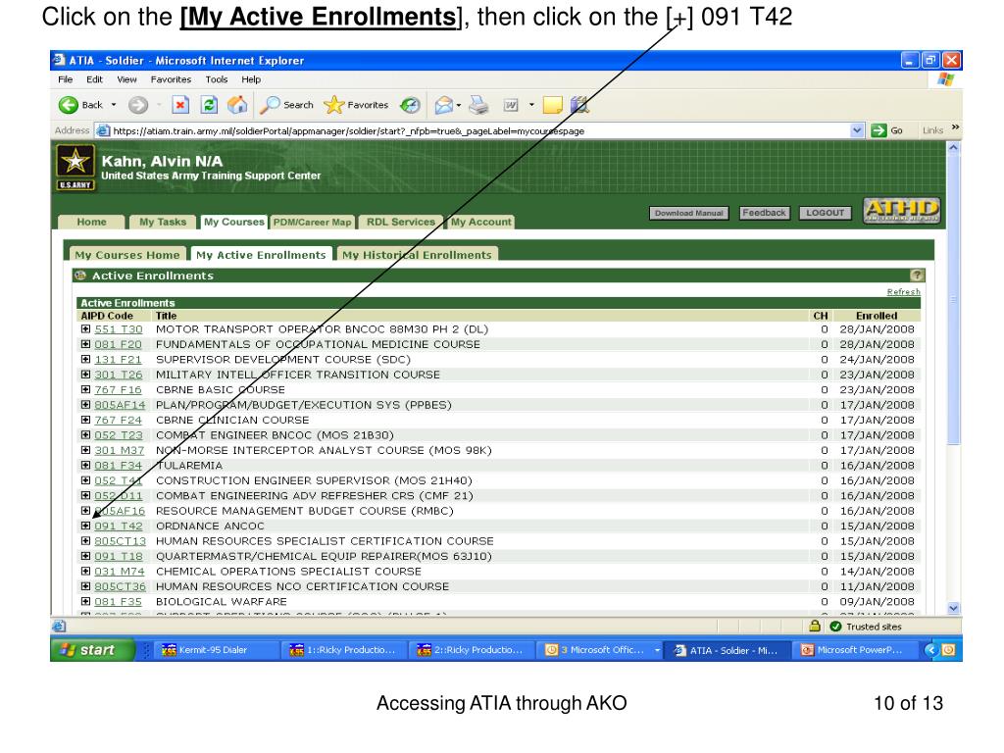This screenshot has width=1004, height=753.
Task: Switch to the RDL Services tab
Action: point(401,222)
